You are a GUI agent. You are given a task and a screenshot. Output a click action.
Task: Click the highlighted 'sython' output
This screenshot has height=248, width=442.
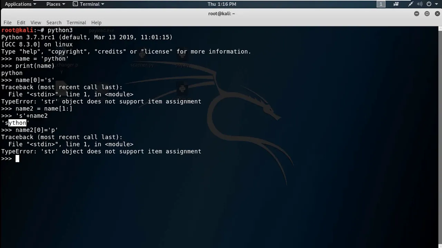[16, 123]
